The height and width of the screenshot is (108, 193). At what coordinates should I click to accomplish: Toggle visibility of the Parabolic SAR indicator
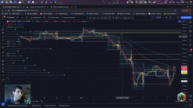pyautogui.click(x=44, y=70)
